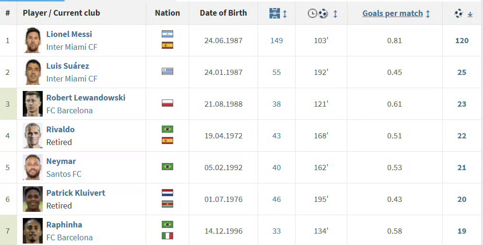Open Inter Miami CF under Luis Suárez

72,79
